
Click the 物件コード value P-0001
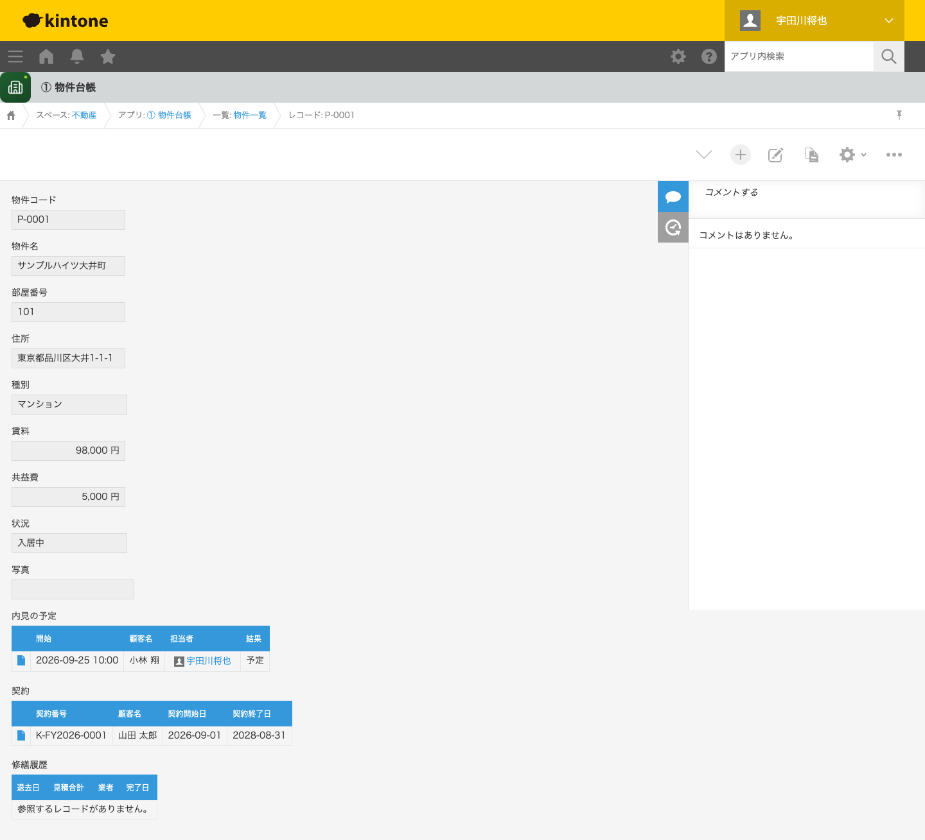68,219
